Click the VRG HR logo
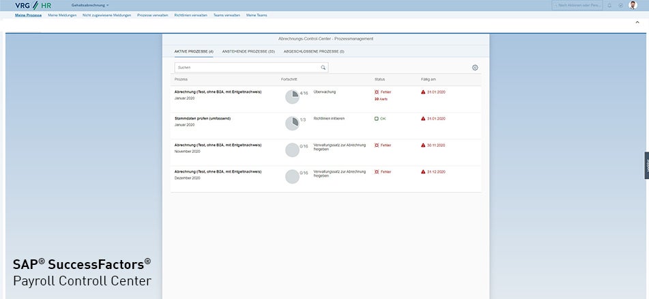Viewport: 649px width, 299px height. point(33,5)
